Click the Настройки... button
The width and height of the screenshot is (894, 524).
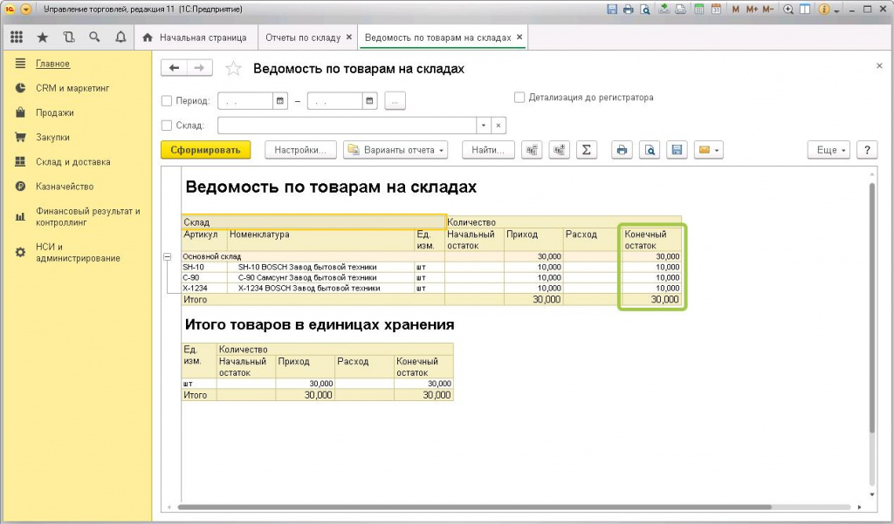click(x=300, y=150)
